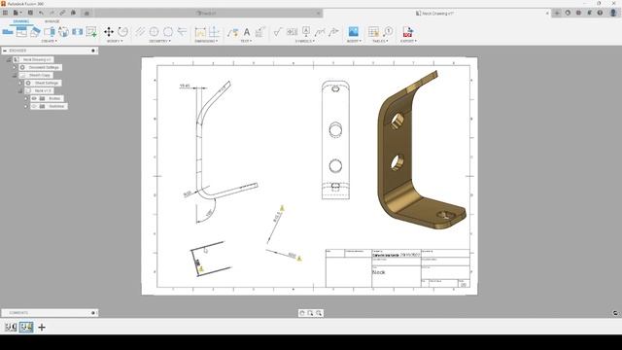Open the user profile avatar
The height and width of the screenshot is (350, 622).
613,13
